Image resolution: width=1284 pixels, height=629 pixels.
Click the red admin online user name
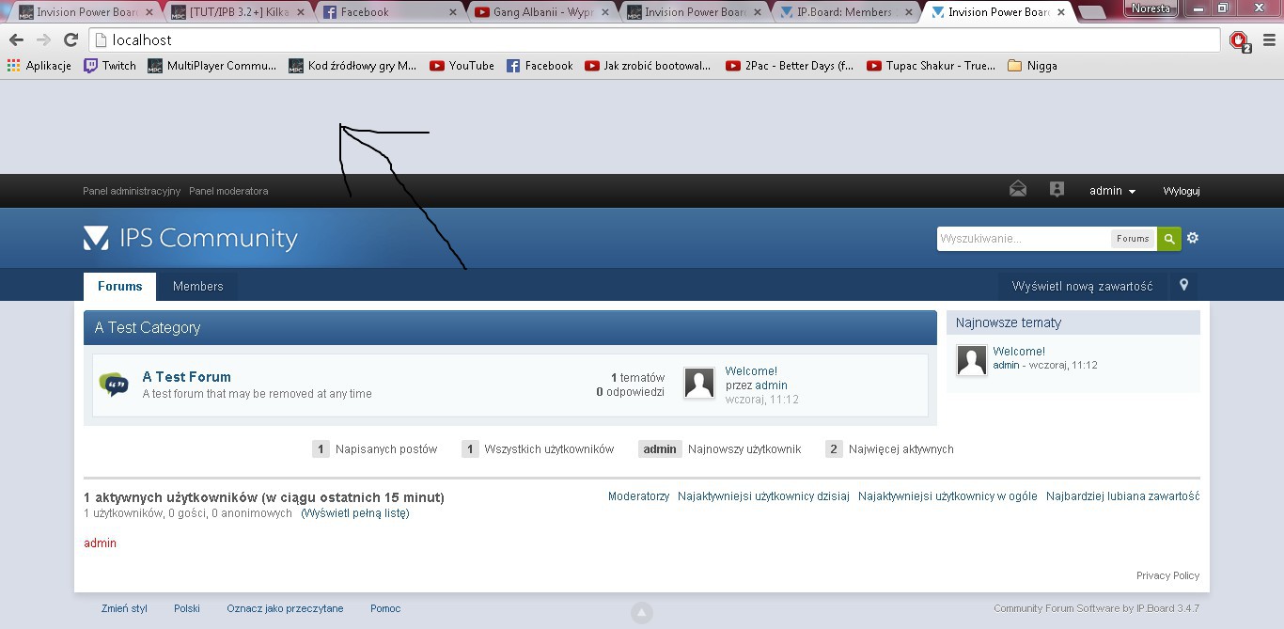pos(100,543)
